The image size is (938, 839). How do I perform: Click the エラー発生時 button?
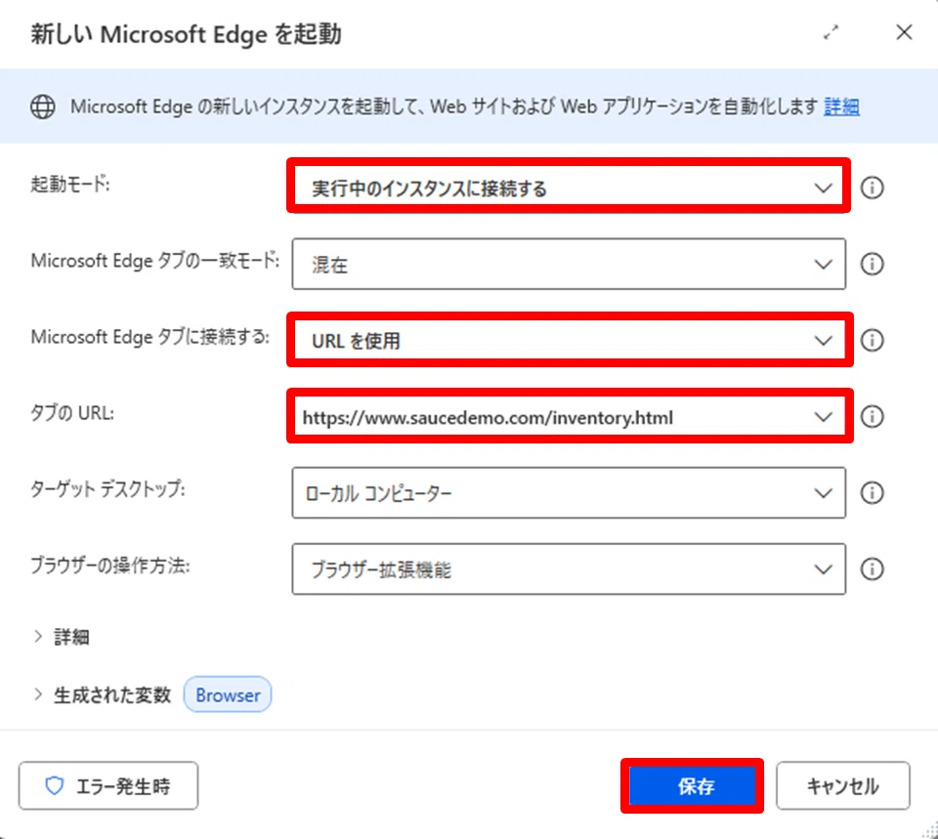108,786
